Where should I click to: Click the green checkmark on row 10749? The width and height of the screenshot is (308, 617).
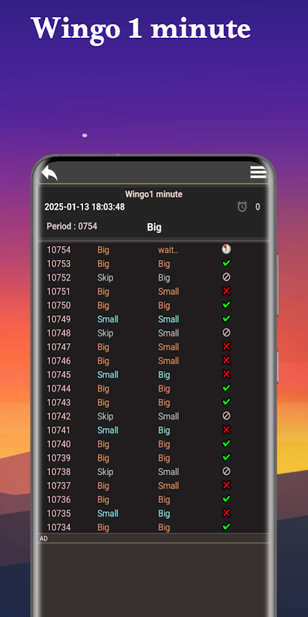pos(226,319)
